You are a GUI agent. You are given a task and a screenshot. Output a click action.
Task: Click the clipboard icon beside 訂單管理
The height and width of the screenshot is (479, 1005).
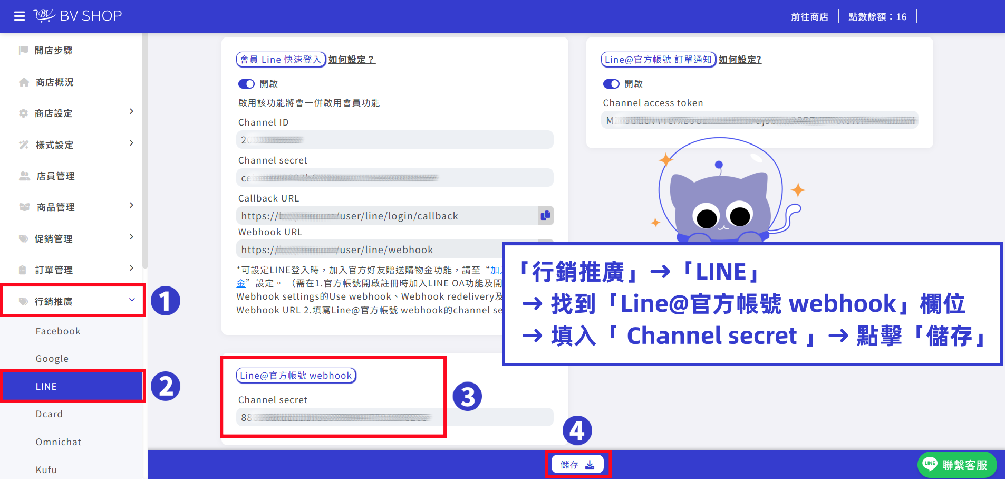23,270
